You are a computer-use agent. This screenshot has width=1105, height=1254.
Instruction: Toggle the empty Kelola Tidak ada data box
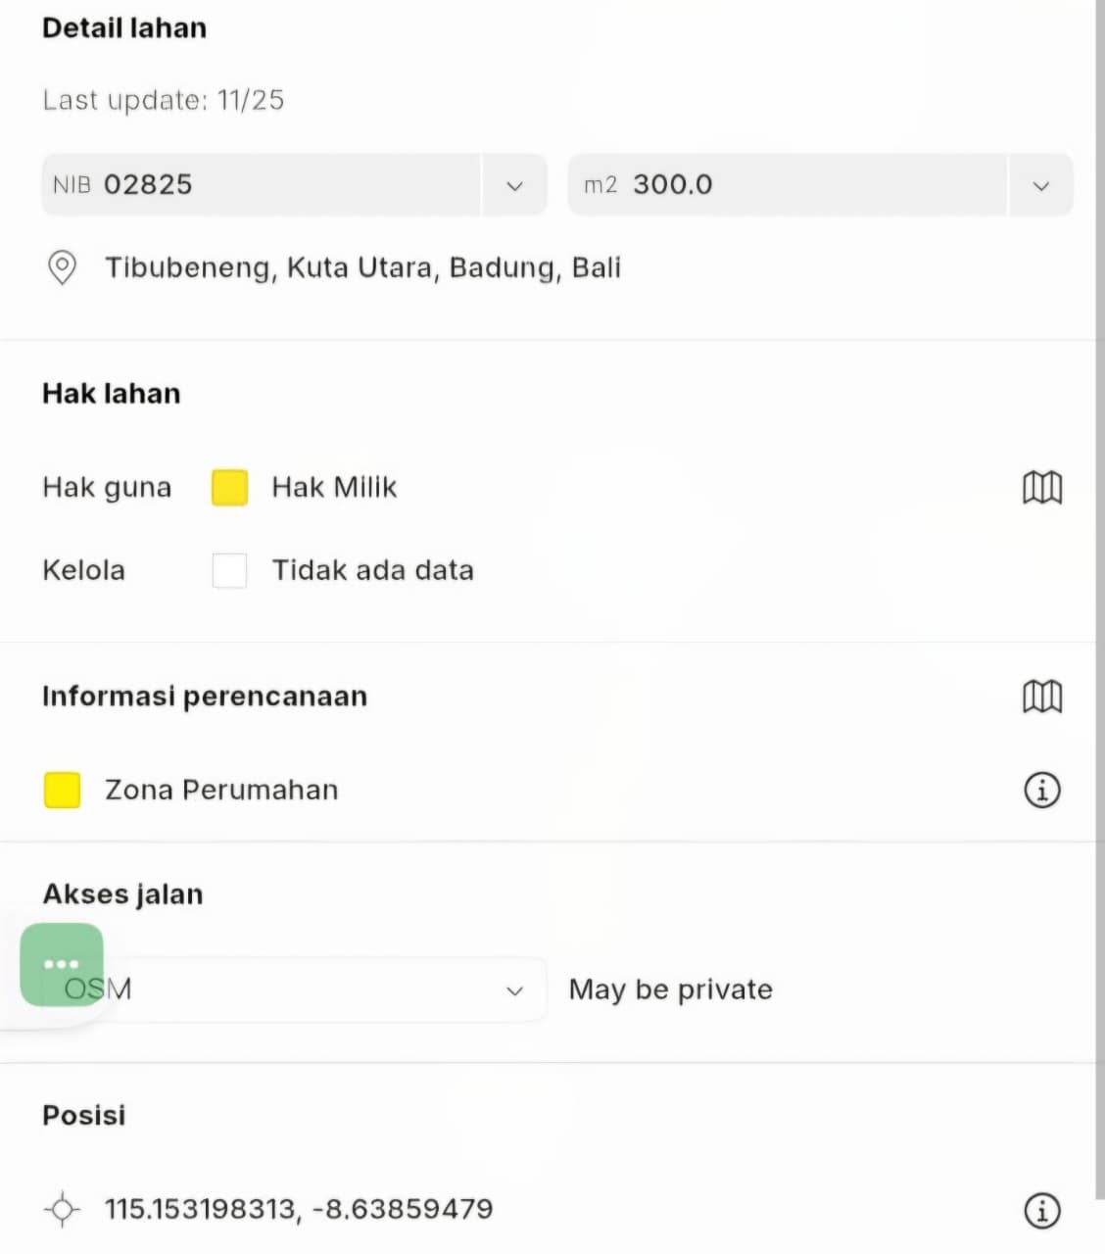[x=230, y=570]
